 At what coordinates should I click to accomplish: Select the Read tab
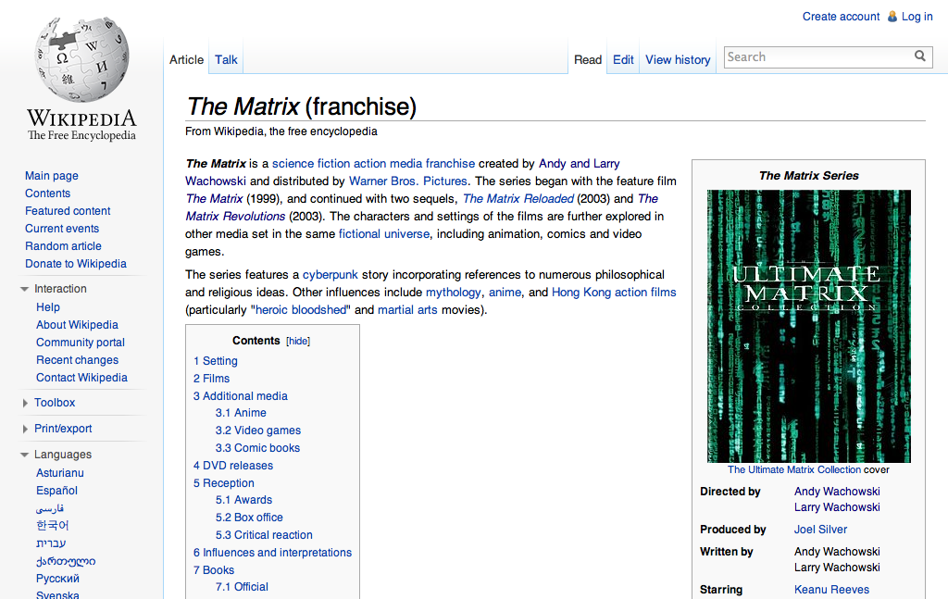point(588,60)
